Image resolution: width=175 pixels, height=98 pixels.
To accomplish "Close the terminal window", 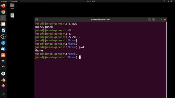I will (x=165, y=20).
